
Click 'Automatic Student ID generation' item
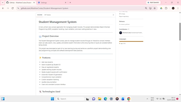tap(52, 74)
